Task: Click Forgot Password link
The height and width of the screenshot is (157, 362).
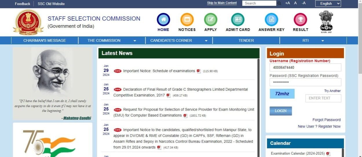Action: [x=326, y=120]
